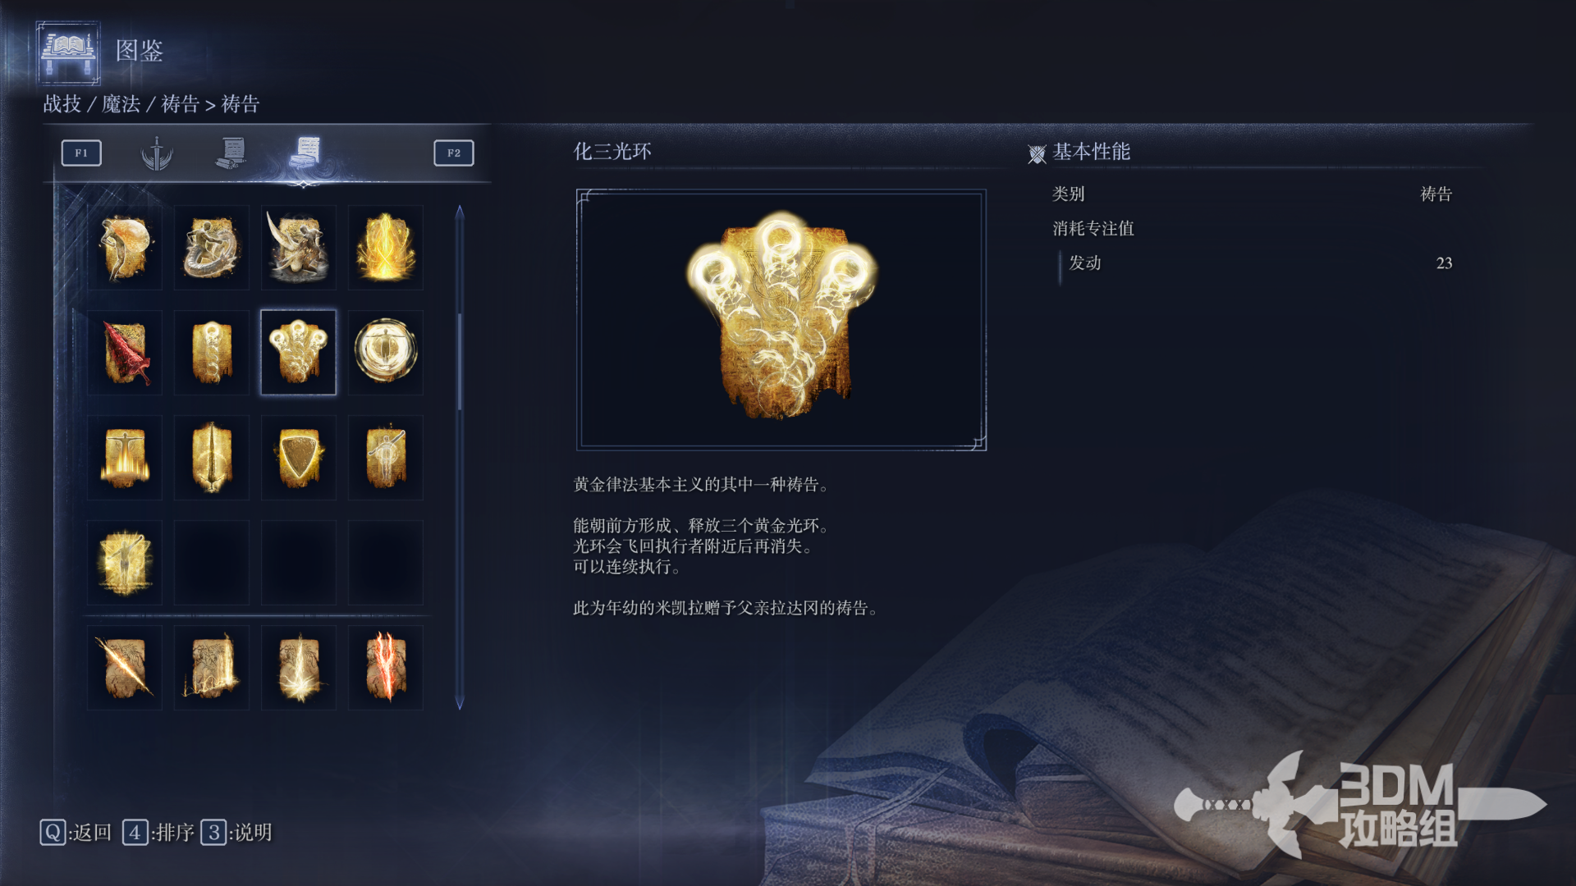This screenshot has height=886, width=1576.
Task: Click the F2 next category button
Action: click(x=454, y=153)
